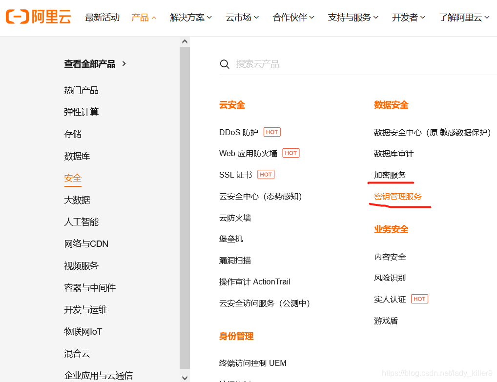The height and width of the screenshot is (382, 497).
Task: Click the 数据安全 section heading
Action: coord(391,105)
